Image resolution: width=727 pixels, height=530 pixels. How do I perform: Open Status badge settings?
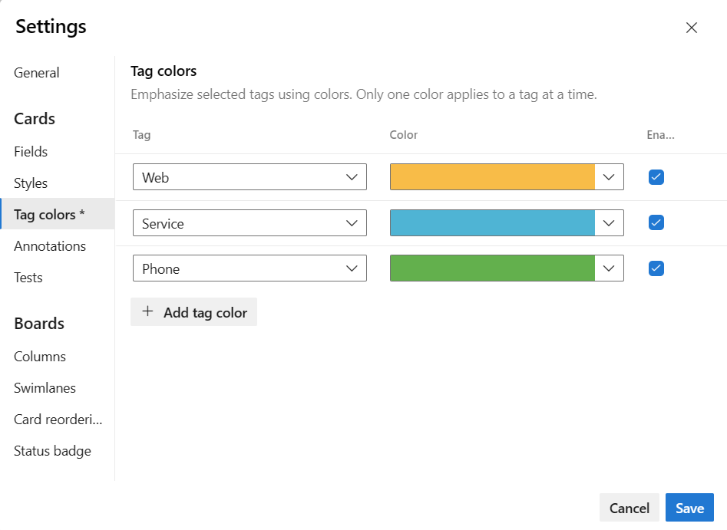(52, 451)
